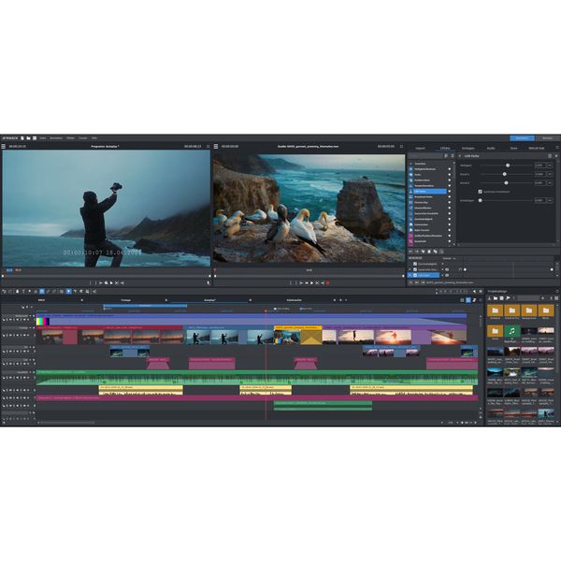The width and height of the screenshot is (561, 561).
Task: Toggle checkbox of highlighted keyframe row
Action: pos(415,275)
